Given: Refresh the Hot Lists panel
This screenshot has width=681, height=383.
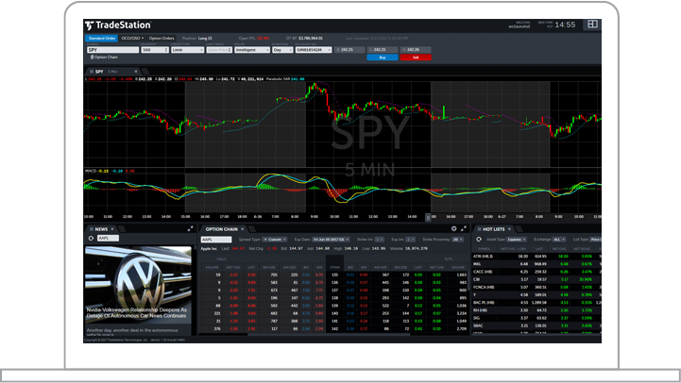Looking at the screenshot, I should coord(479,240).
